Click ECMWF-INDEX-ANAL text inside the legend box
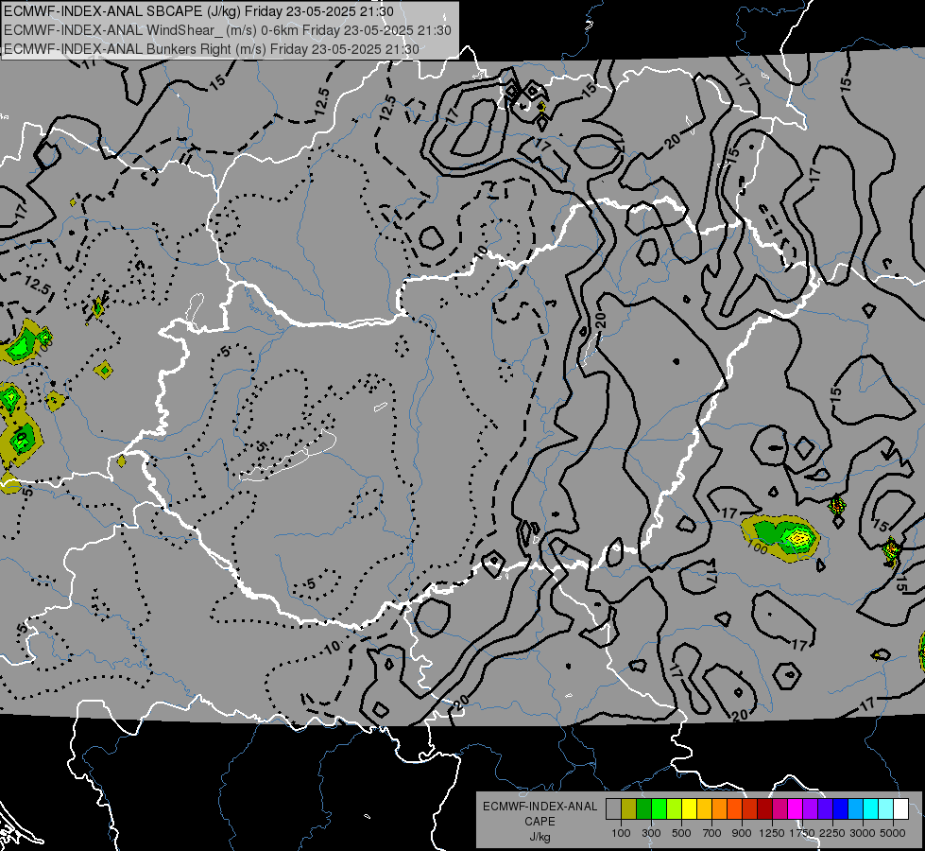Image resolution: width=925 pixels, height=851 pixels. click(x=540, y=807)
